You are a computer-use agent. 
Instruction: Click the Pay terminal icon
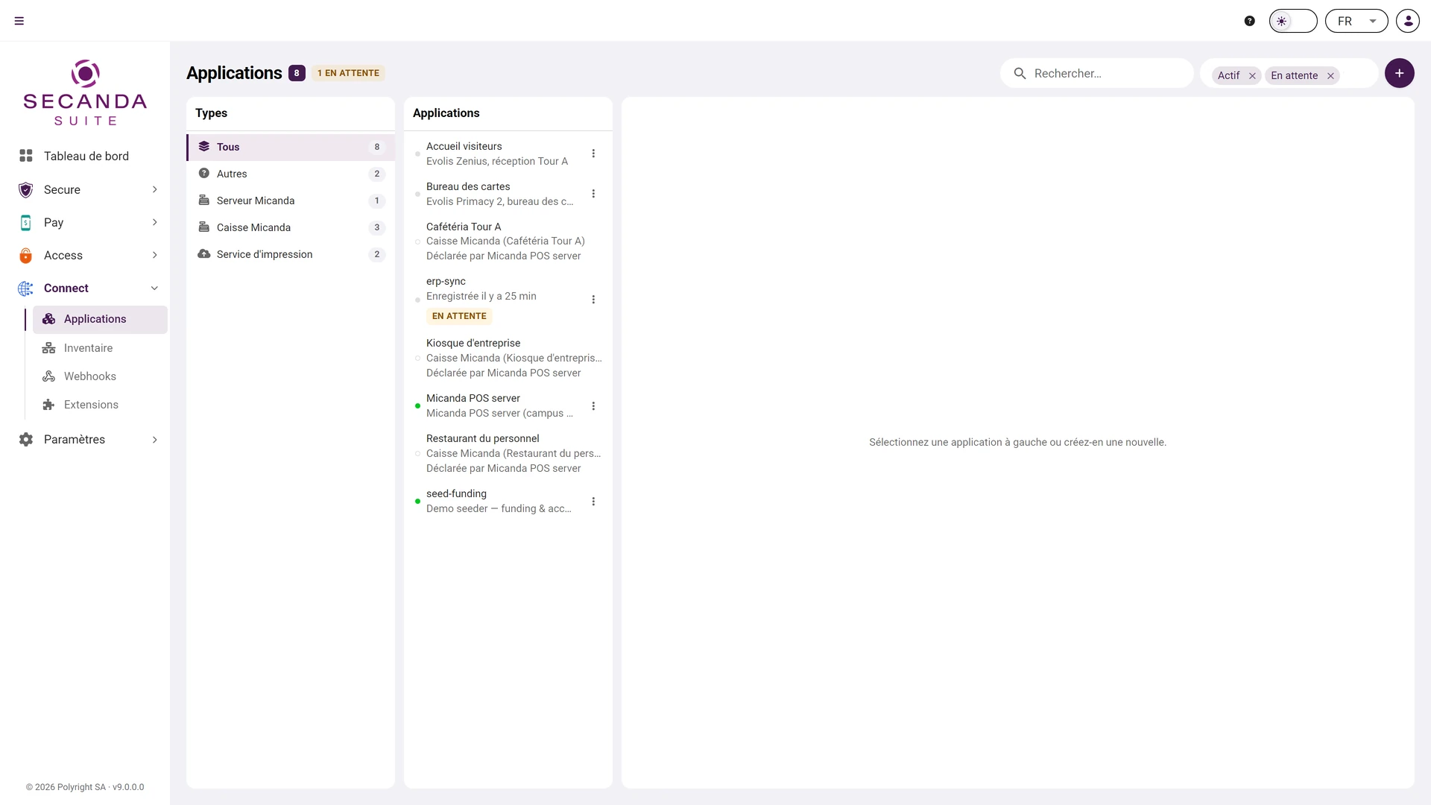click(26, 222)
